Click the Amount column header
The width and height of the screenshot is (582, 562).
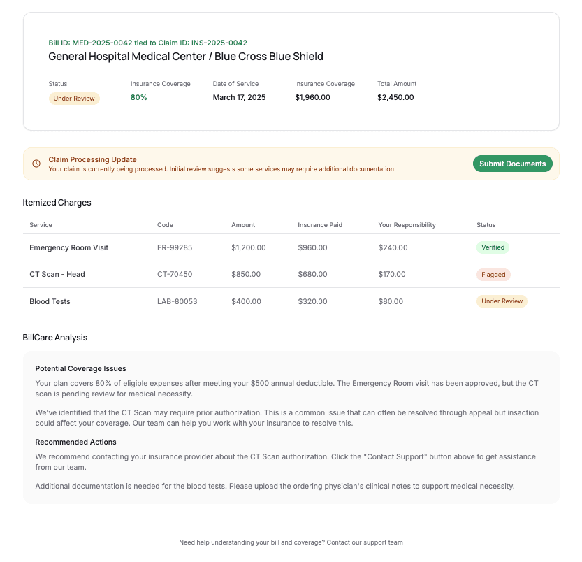[x=243, y=224]
